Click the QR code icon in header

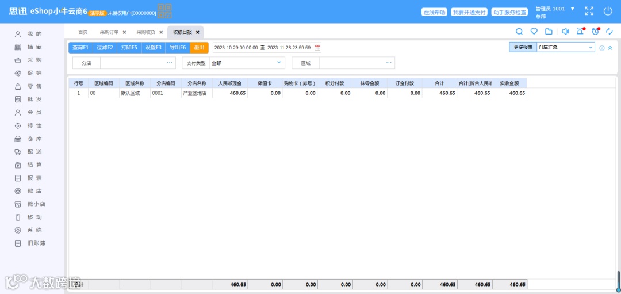[x=164, y=11]
